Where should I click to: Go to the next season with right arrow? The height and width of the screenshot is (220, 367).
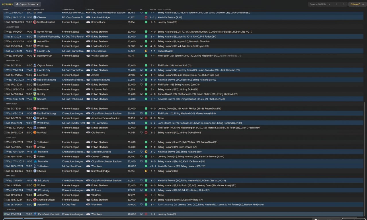[344, 4]
